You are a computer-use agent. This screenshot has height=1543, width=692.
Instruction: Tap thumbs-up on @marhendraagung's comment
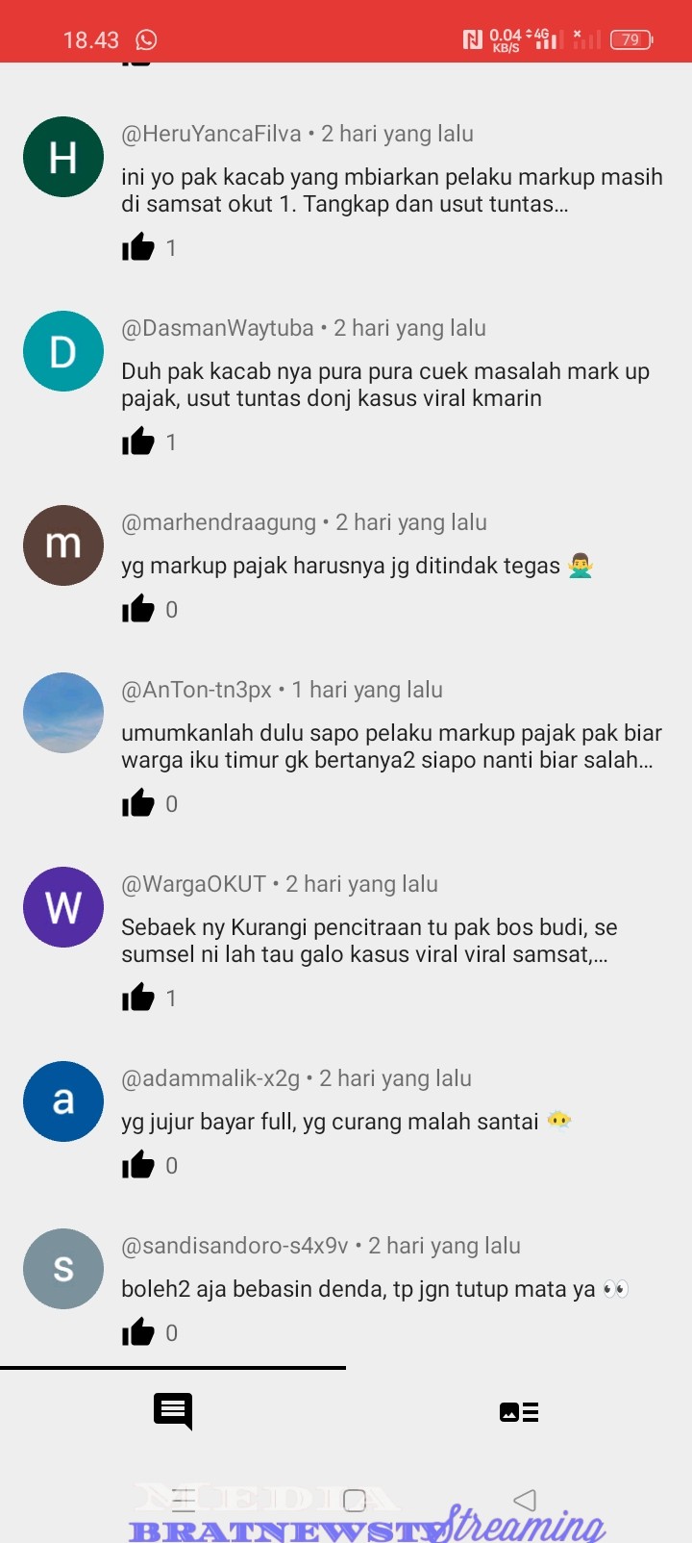(138, 609)
